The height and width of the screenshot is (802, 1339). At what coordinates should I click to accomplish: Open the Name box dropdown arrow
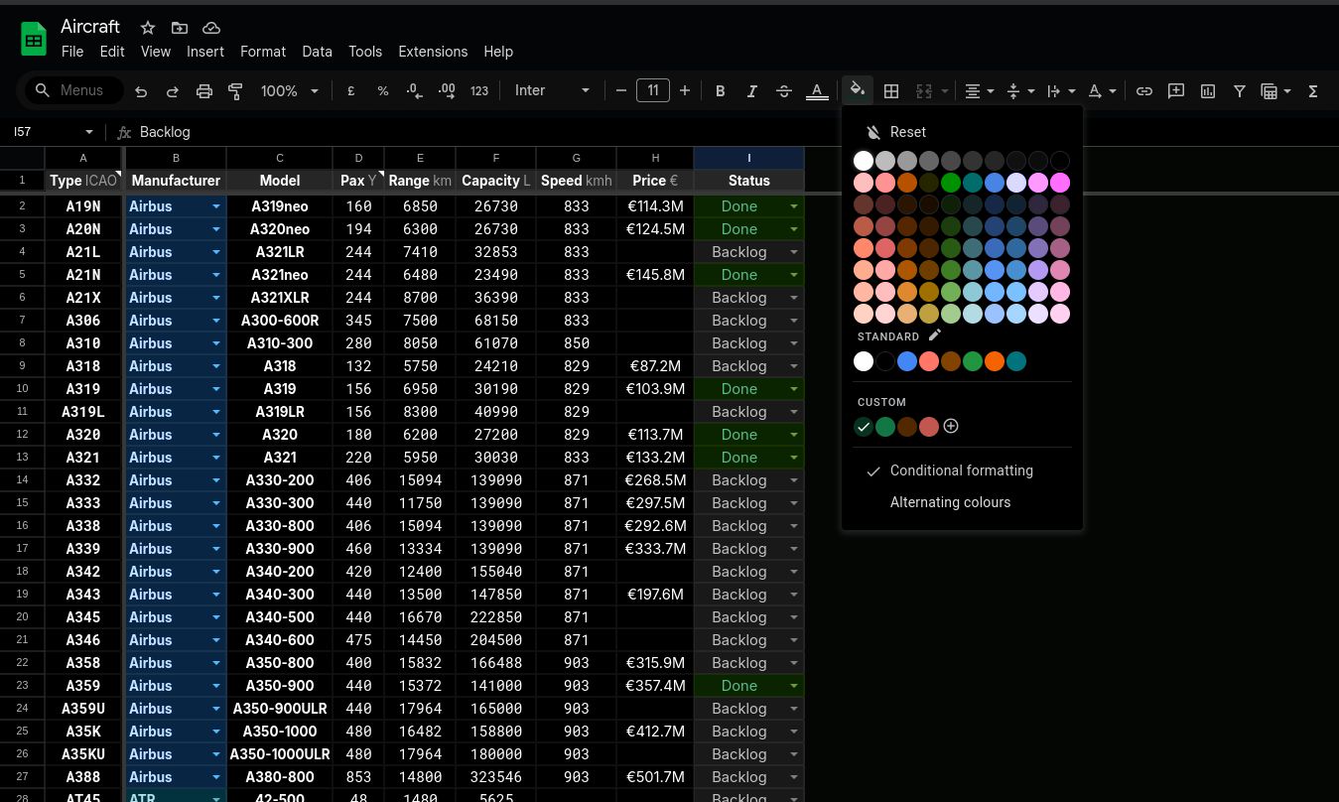click(89, 132)
